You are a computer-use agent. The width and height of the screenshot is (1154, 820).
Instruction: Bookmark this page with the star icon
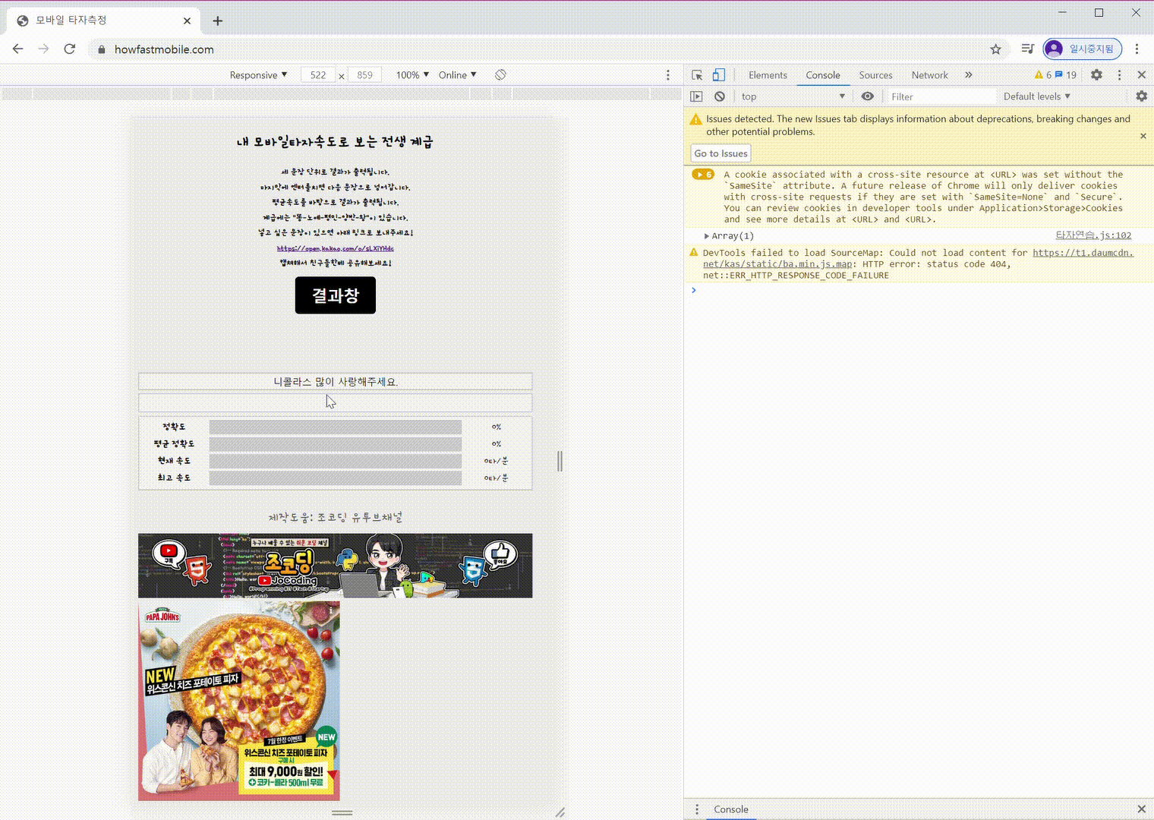995,49
